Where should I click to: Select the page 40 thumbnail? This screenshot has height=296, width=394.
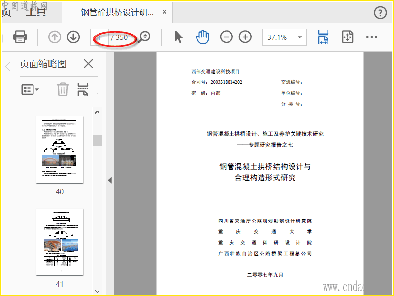[x=60, y=149]
